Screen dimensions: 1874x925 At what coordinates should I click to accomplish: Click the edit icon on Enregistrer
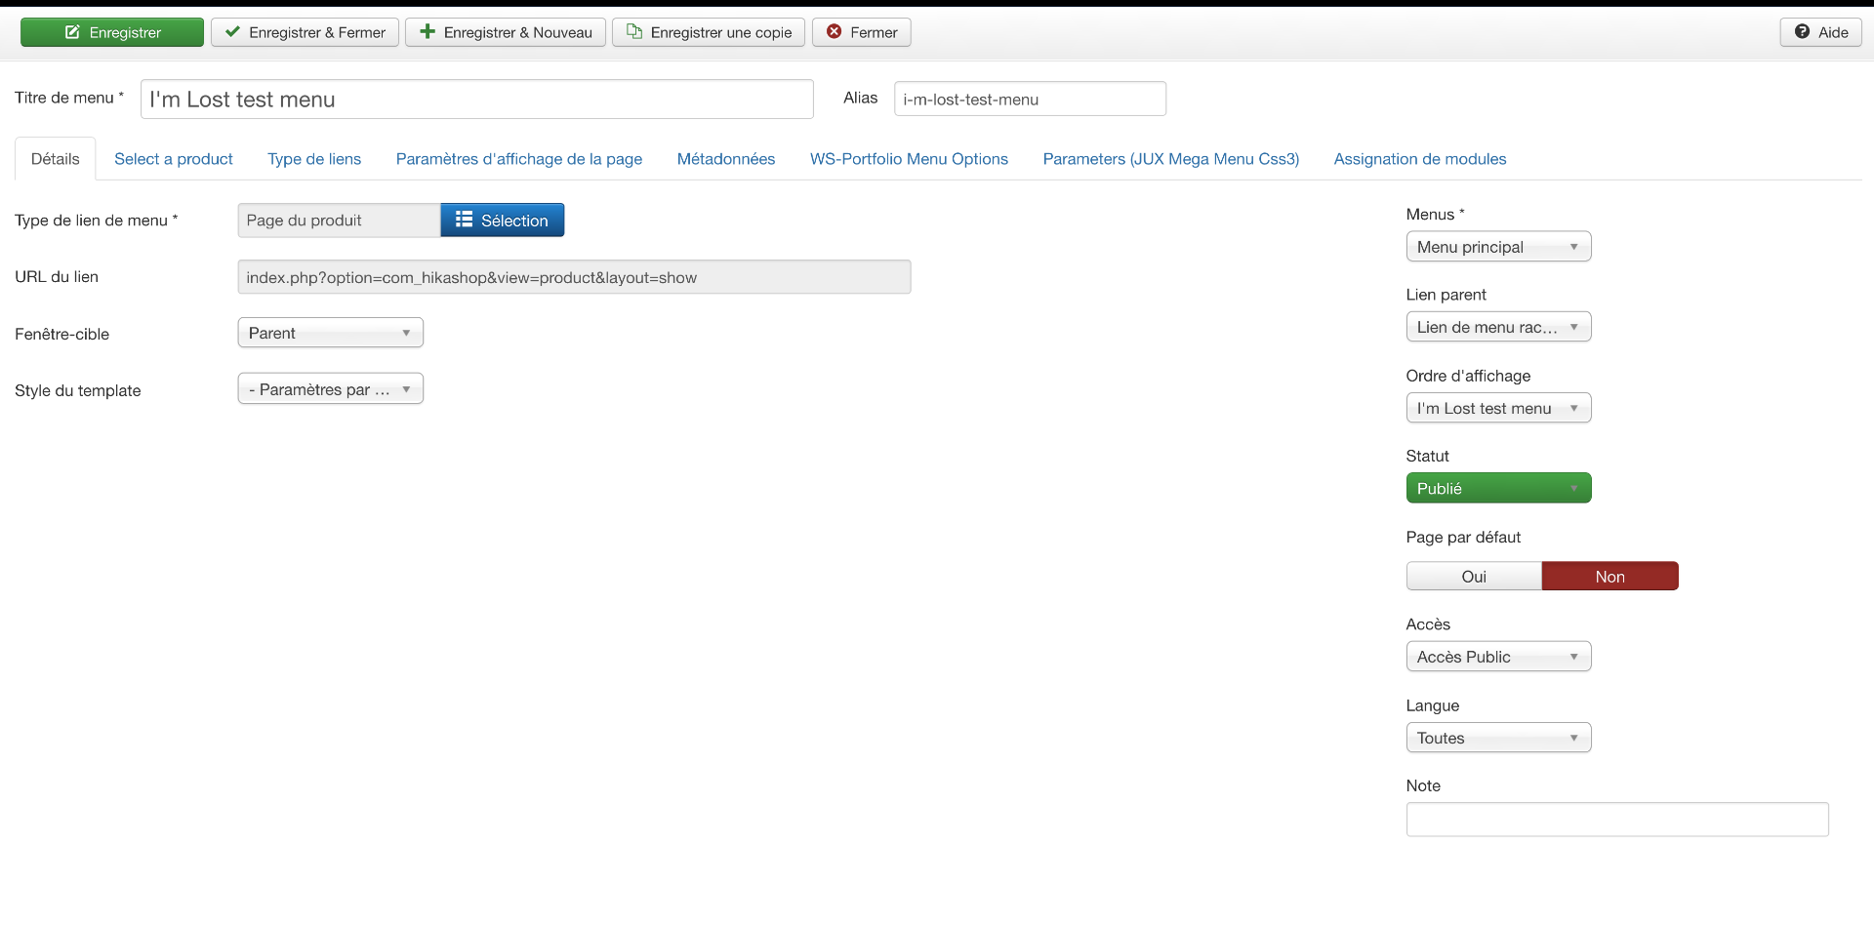[x=72, y=32]
